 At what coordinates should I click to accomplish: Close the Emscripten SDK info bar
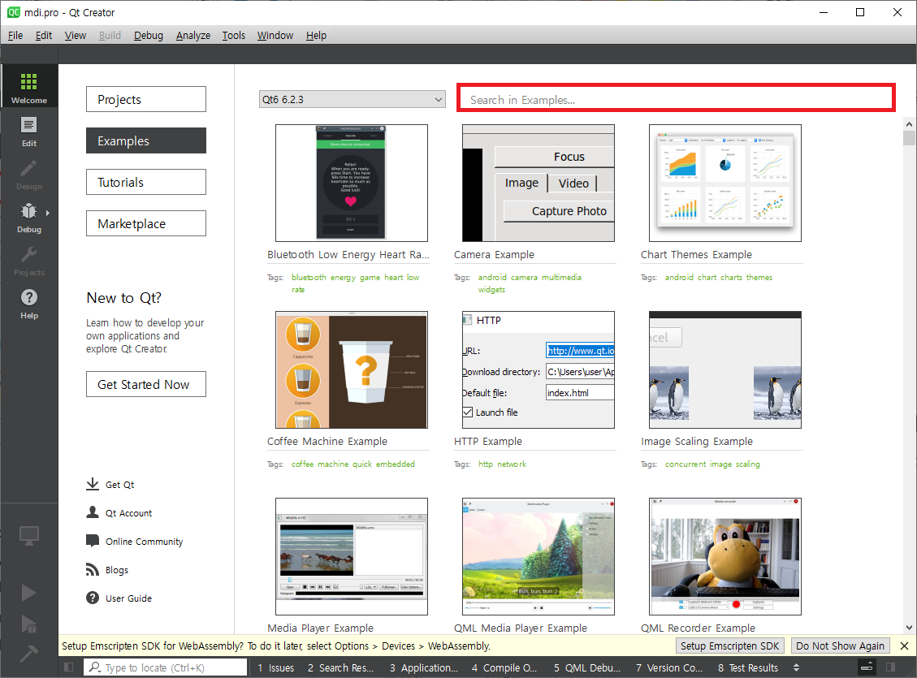[x=904, y=646]
